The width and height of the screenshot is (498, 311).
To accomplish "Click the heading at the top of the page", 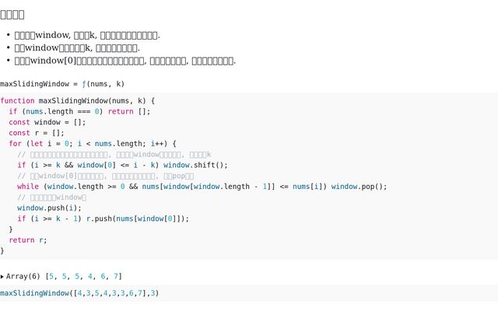I will [12, 14].
